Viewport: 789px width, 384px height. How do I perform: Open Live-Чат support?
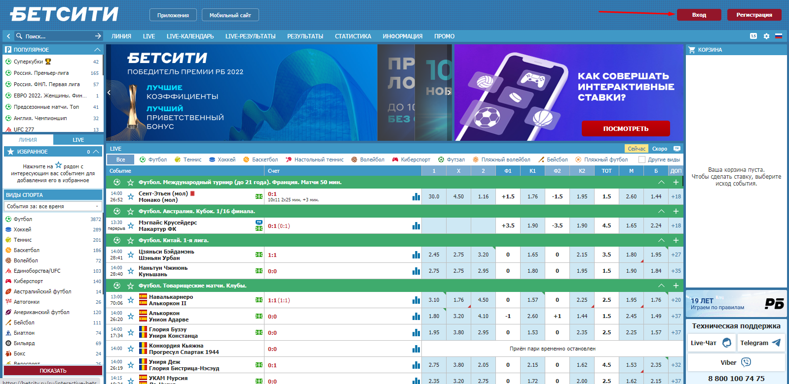click(x=711, y=343)
